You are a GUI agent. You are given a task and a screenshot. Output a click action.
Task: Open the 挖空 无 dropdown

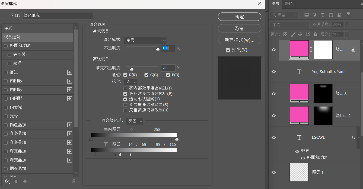click(130, 82)
